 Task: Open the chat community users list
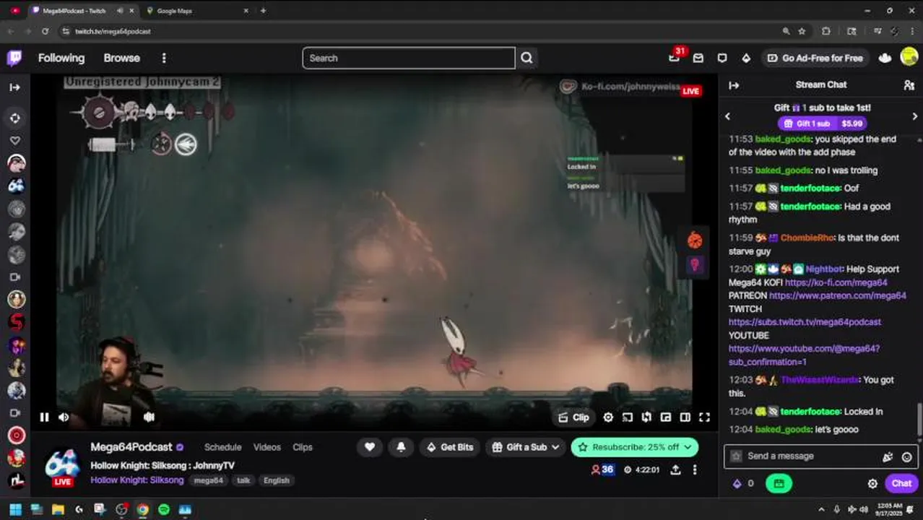pos(909,85)
